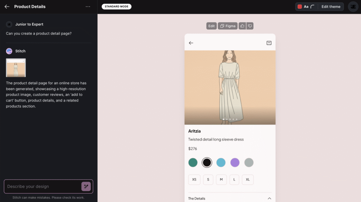Image resolution: width=361 pixels, height=202 pixels.
Task: Click the Edit theme button
Action: (331, 7)
